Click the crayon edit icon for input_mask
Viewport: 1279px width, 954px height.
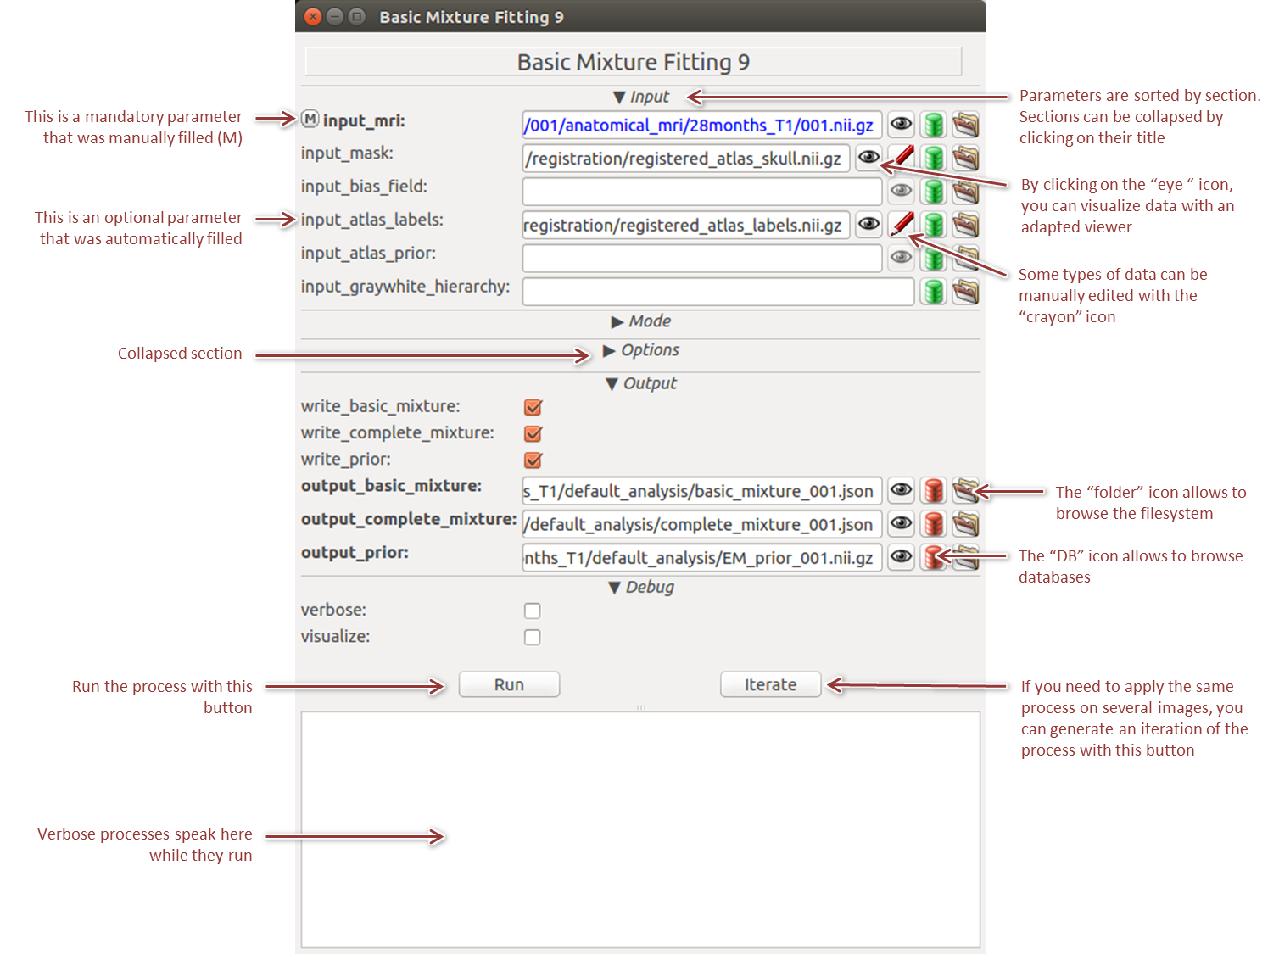[902, 157]
